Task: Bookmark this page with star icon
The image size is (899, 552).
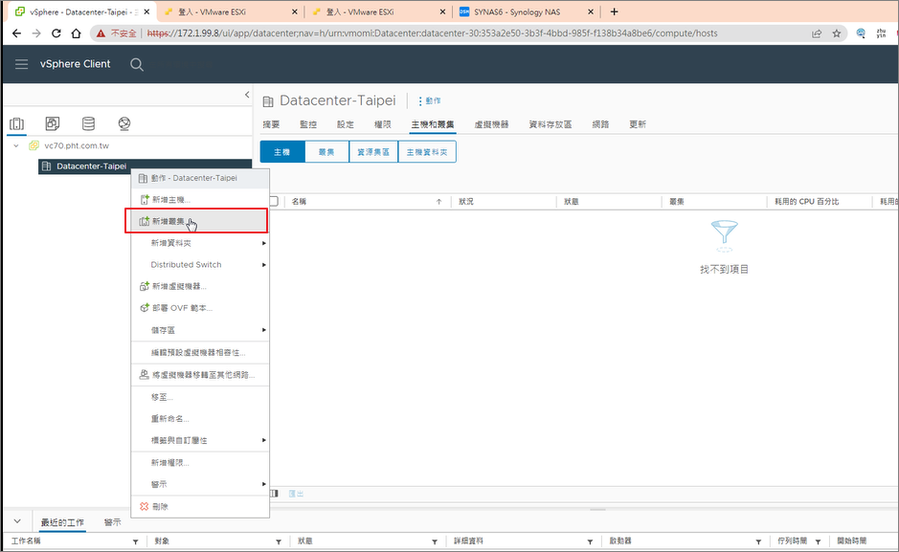Action: (x=837, y=33)
